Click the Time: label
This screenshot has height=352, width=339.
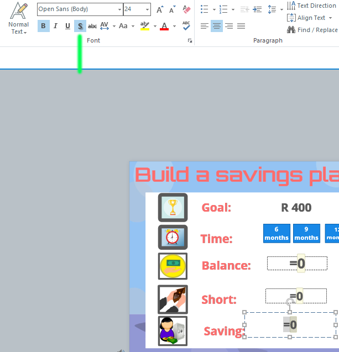click(x=216, y=239)
